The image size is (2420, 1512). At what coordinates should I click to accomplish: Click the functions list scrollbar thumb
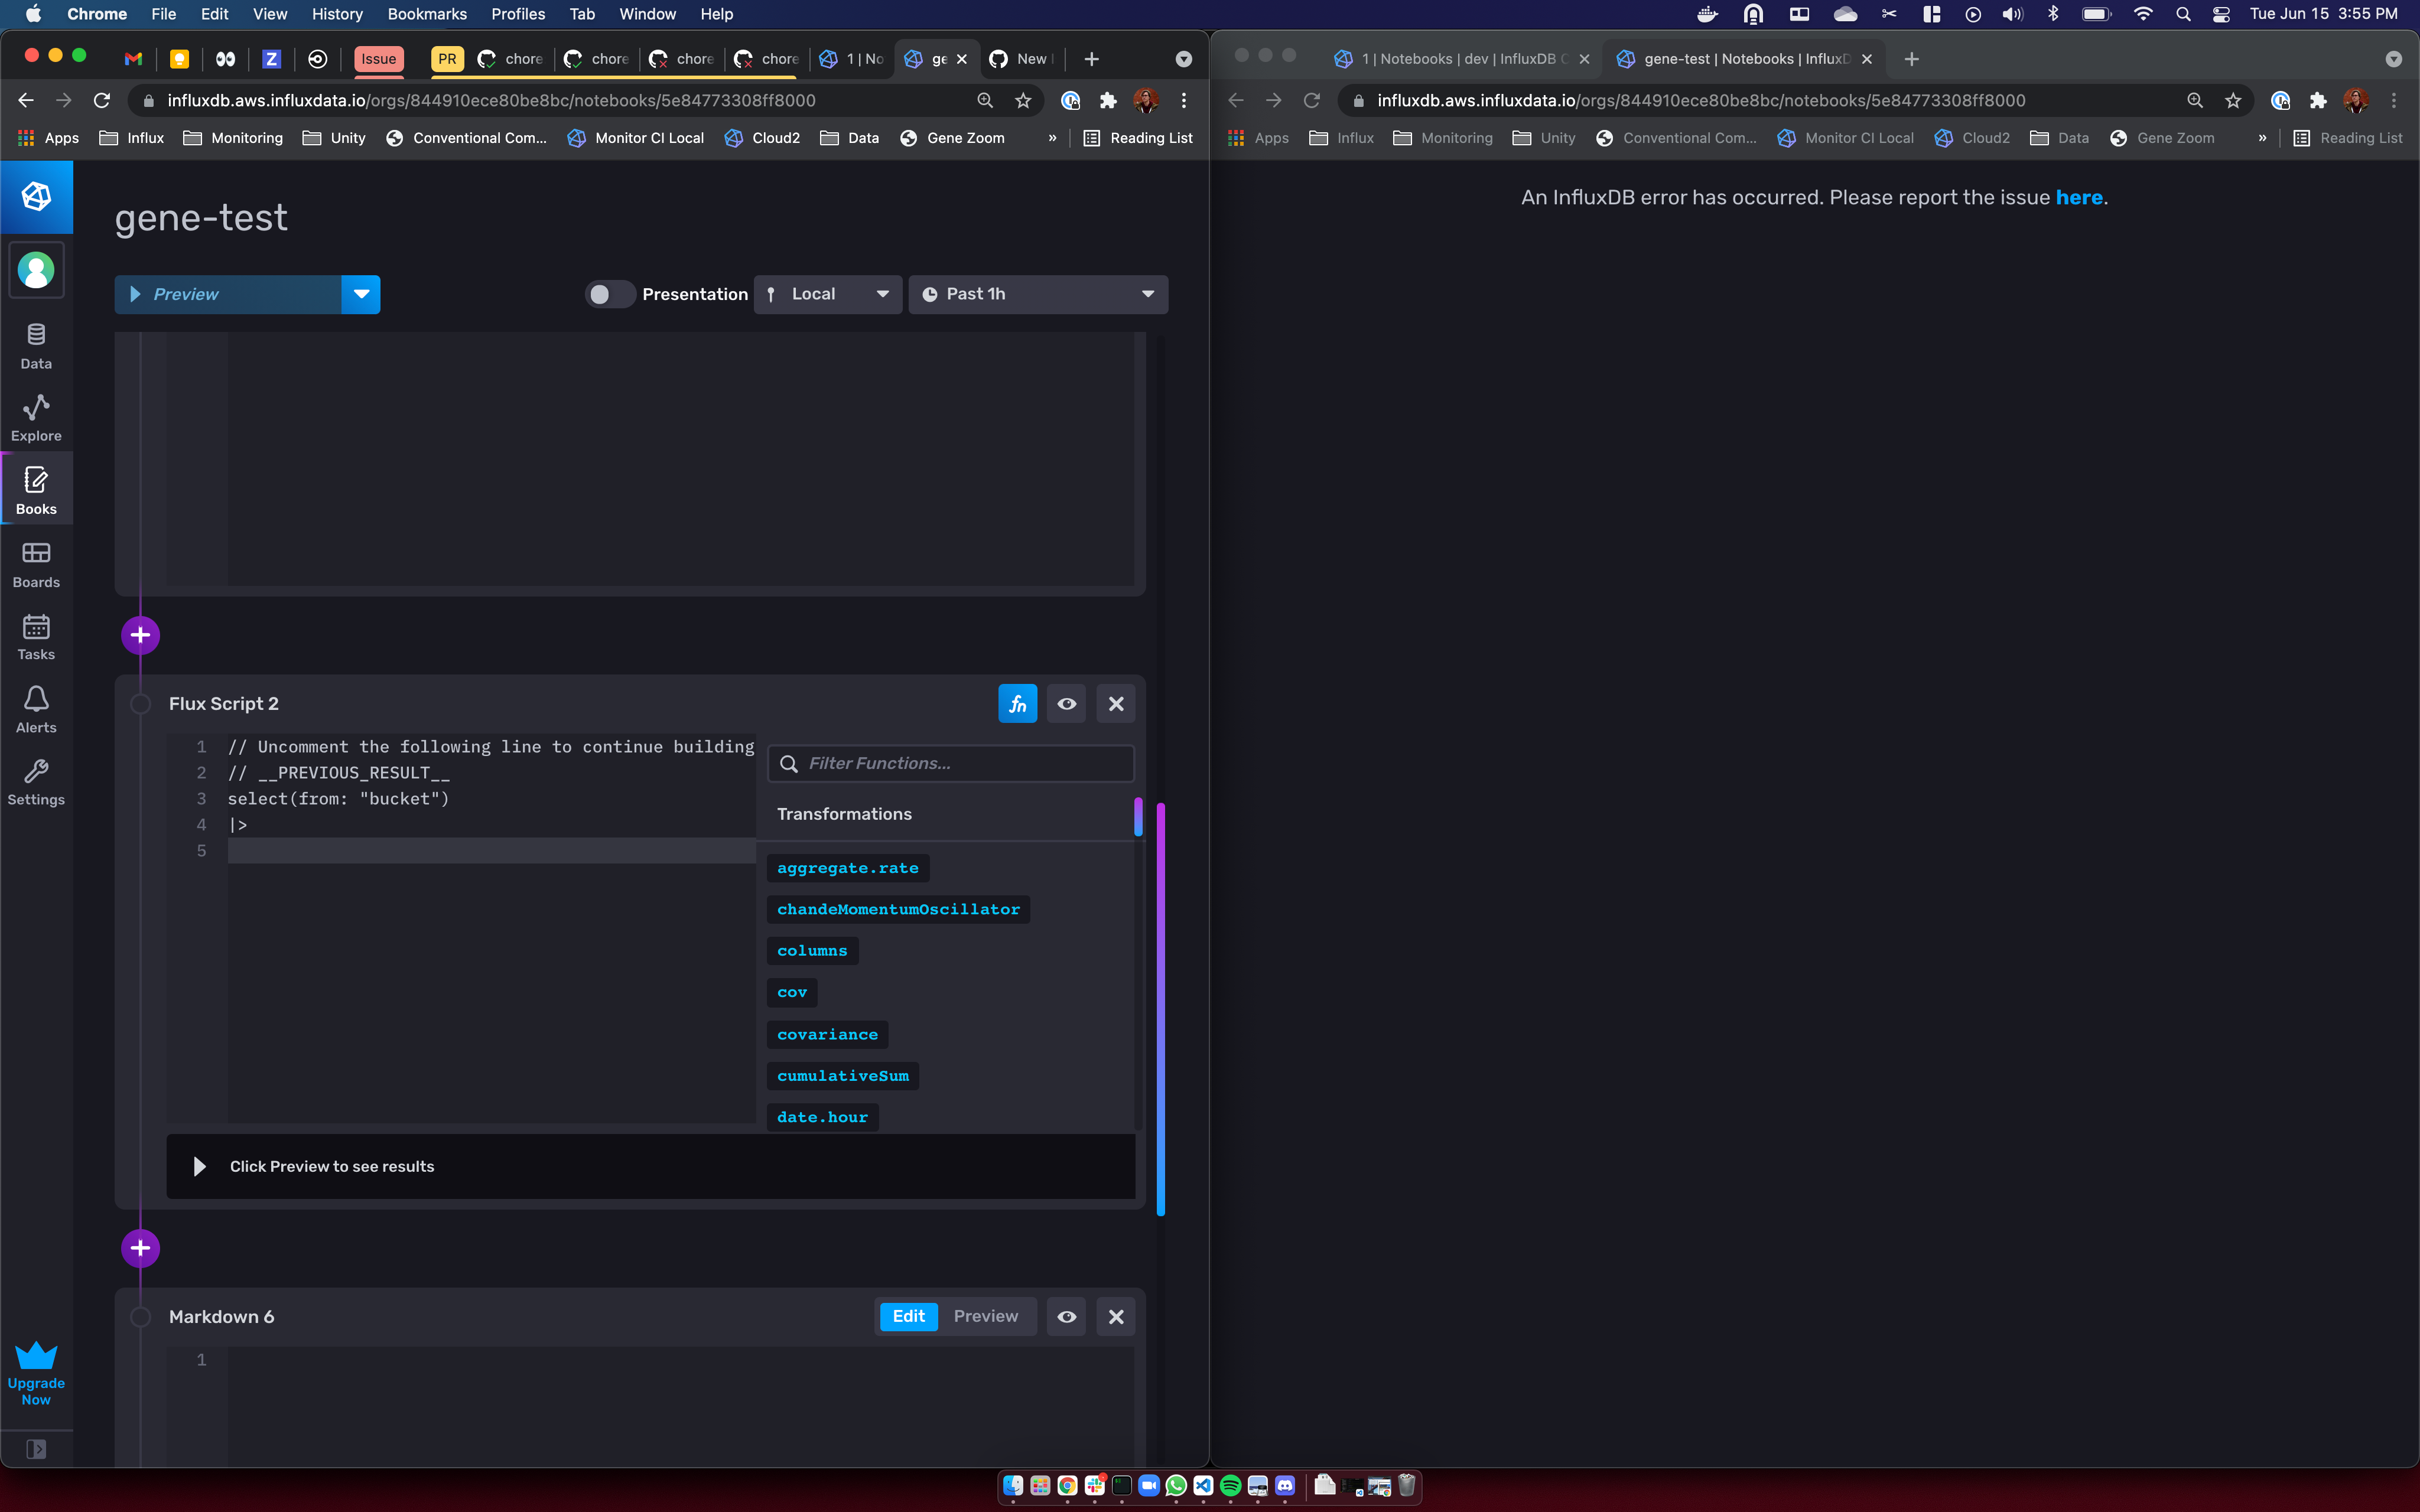1138,816
